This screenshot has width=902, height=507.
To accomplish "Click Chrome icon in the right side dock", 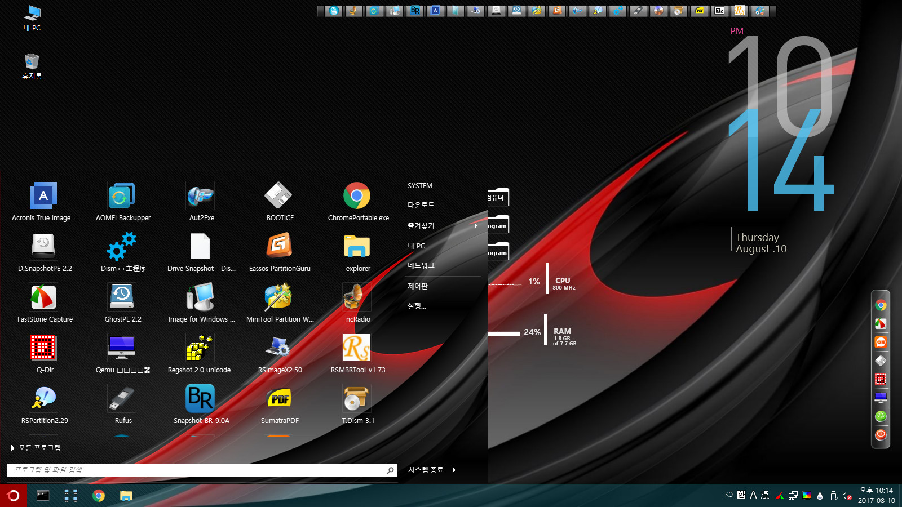I will tap(881, 305).
